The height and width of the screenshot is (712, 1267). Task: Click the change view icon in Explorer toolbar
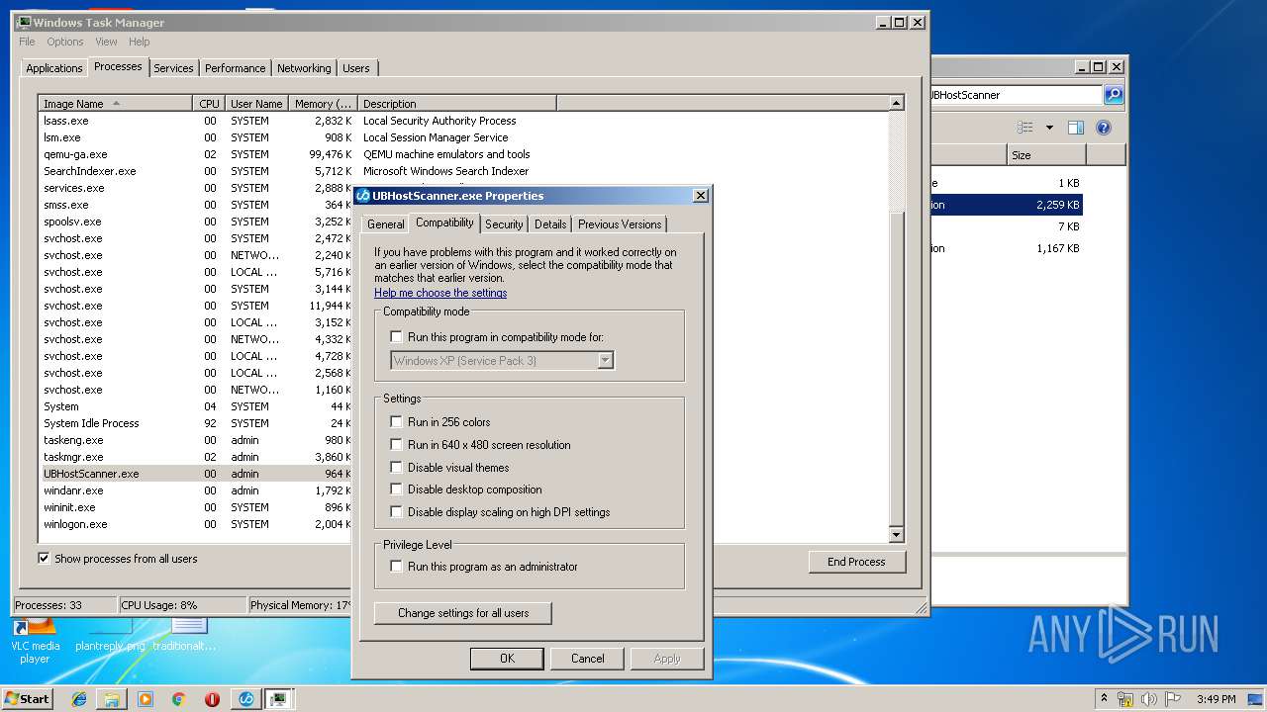click(1025, 128)
